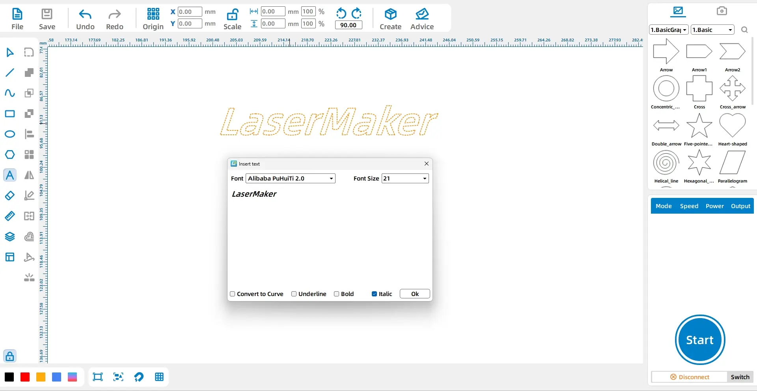This screenshot has height=391, width=757.
Task: Click the Output column header
Action: (740, 206)
